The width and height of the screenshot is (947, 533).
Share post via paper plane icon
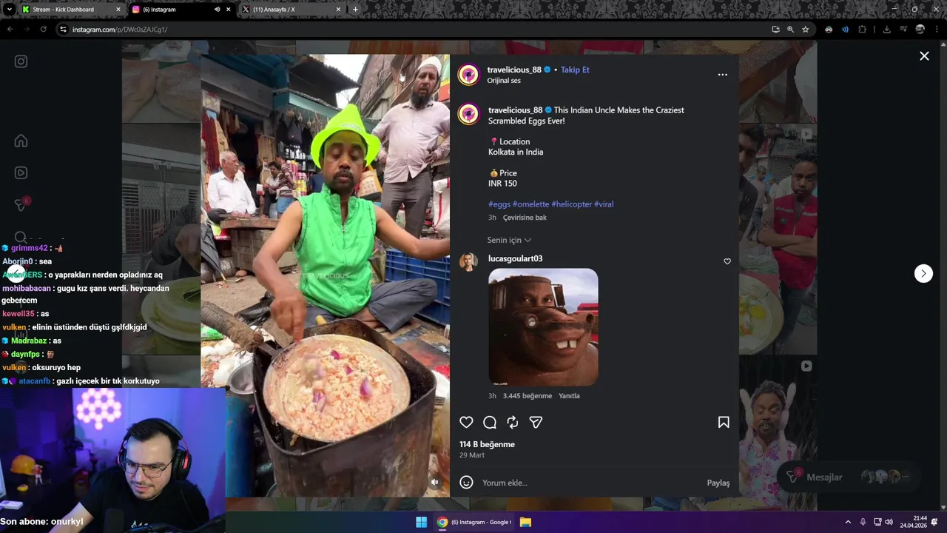536,422
